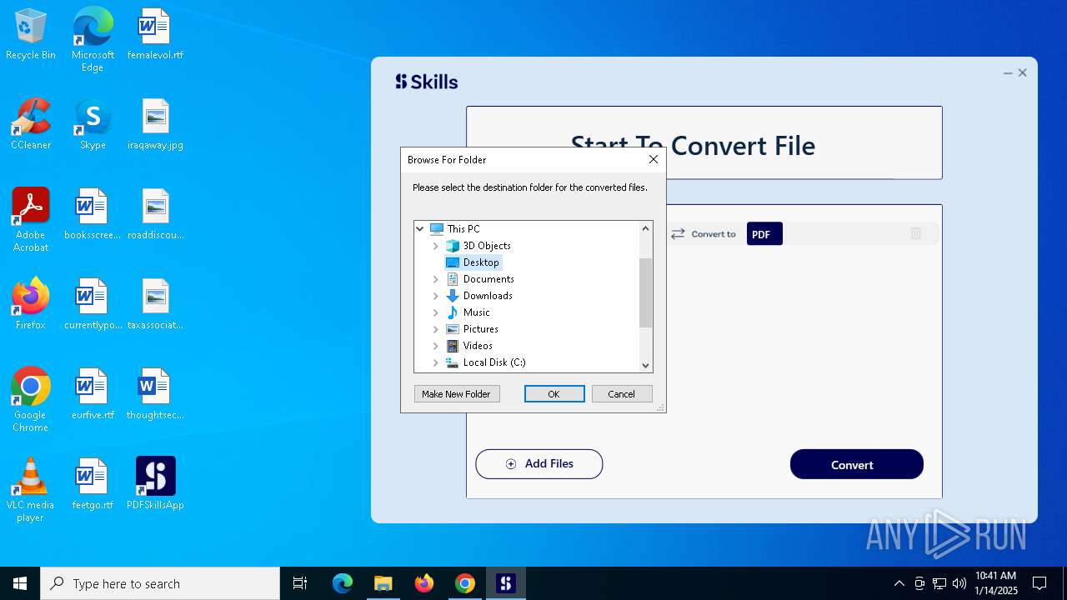Click the Convert button

pyautogui.click(x=857, y=464)
